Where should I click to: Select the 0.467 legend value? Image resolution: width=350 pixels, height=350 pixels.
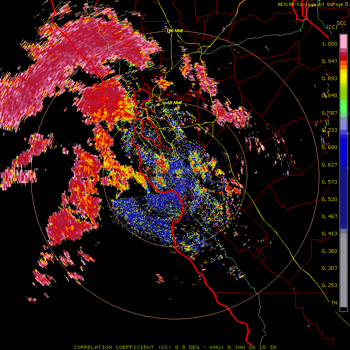[329, 217]
